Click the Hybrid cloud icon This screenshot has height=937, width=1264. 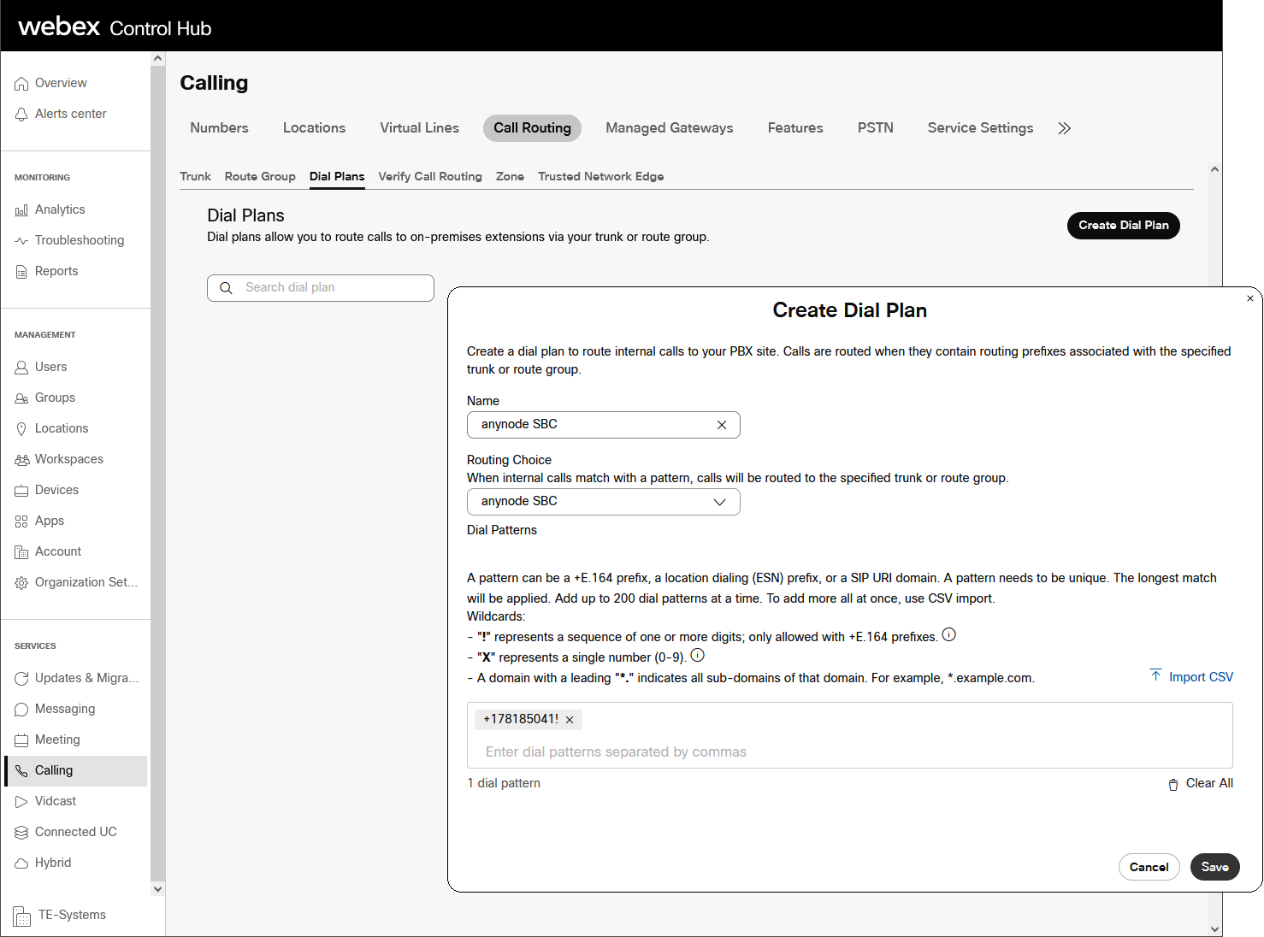(21, 863)
